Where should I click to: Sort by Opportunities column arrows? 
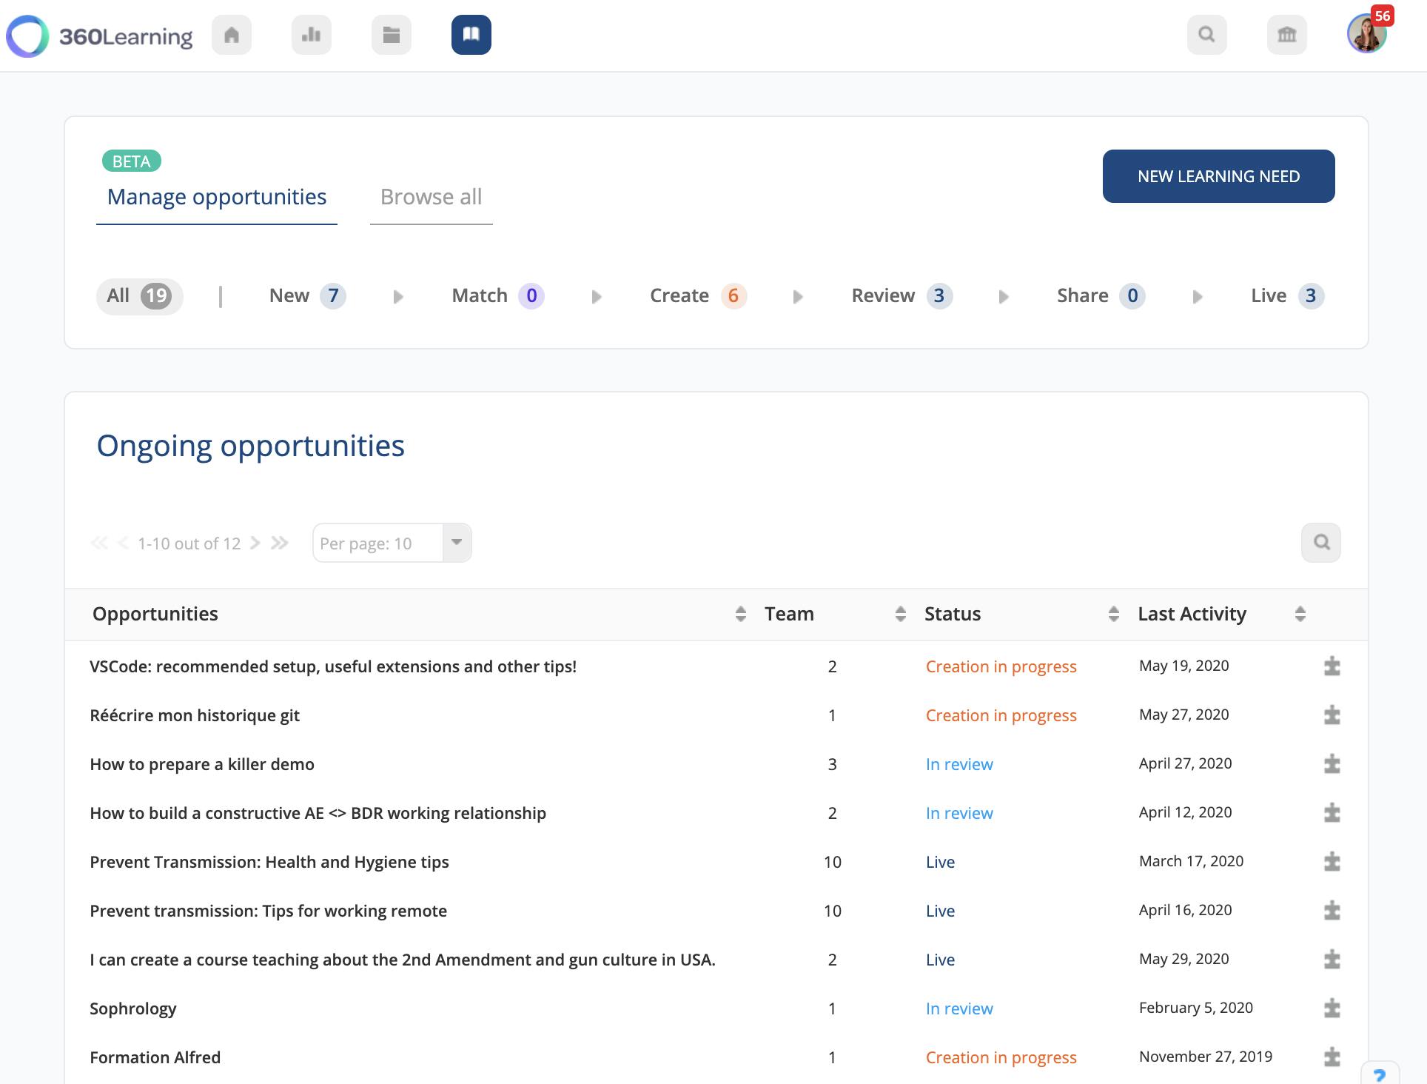(740, 614)
